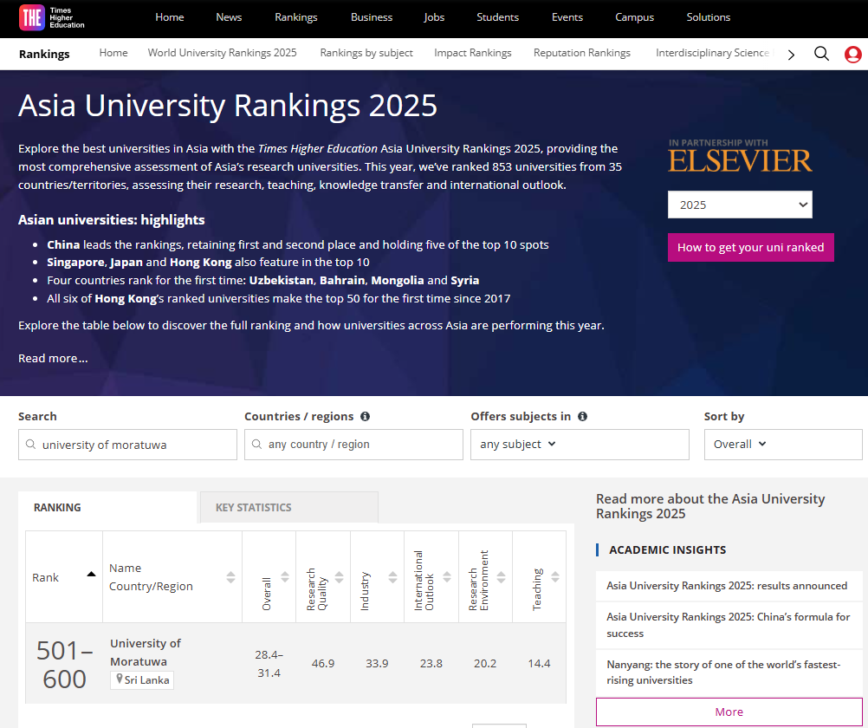868x728 pixels.
Task: Open the any subject dropdown
Action: 580,445
